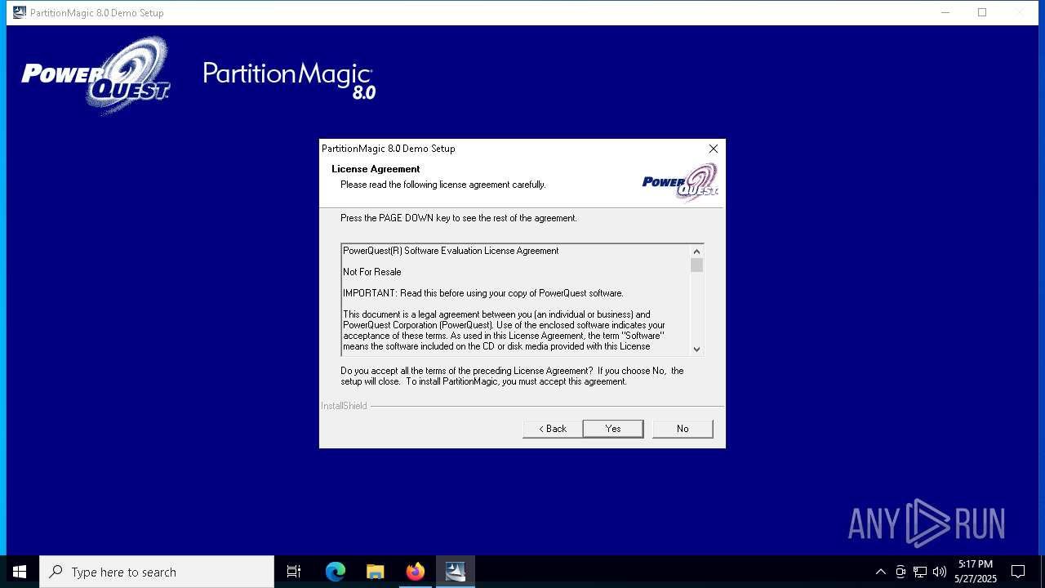This screenshot has height=588, width=1045.
Task: Click the 'Not For Resale' line
Action: point(371,272)
